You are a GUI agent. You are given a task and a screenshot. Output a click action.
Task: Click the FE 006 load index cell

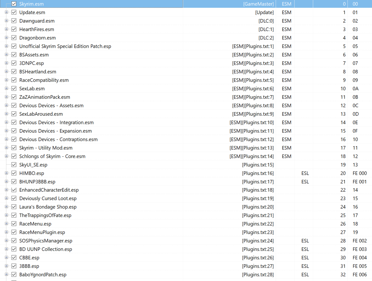click(x=360, y=274)
